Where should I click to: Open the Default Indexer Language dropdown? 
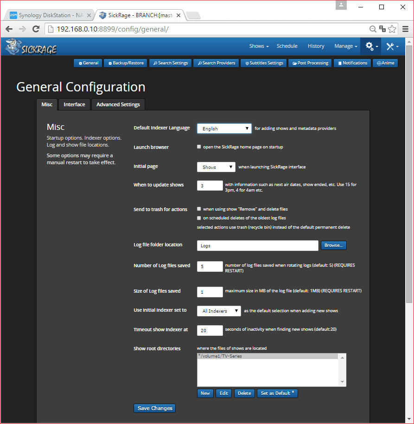[x=224, y=128]
